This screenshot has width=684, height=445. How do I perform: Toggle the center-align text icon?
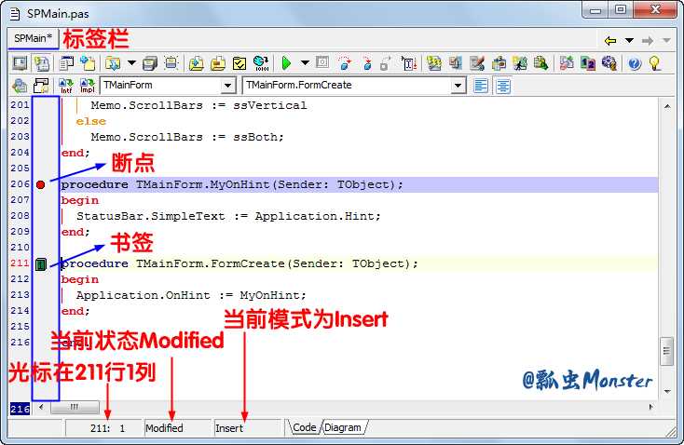pyautogui.click(x=503, y=86)
